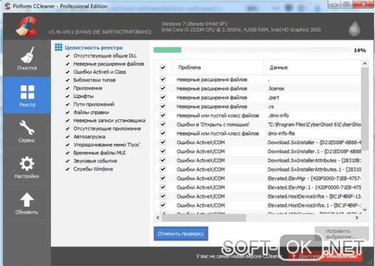Sort by the Проблема column header
The image size is (375, 266).
[218, 67]
